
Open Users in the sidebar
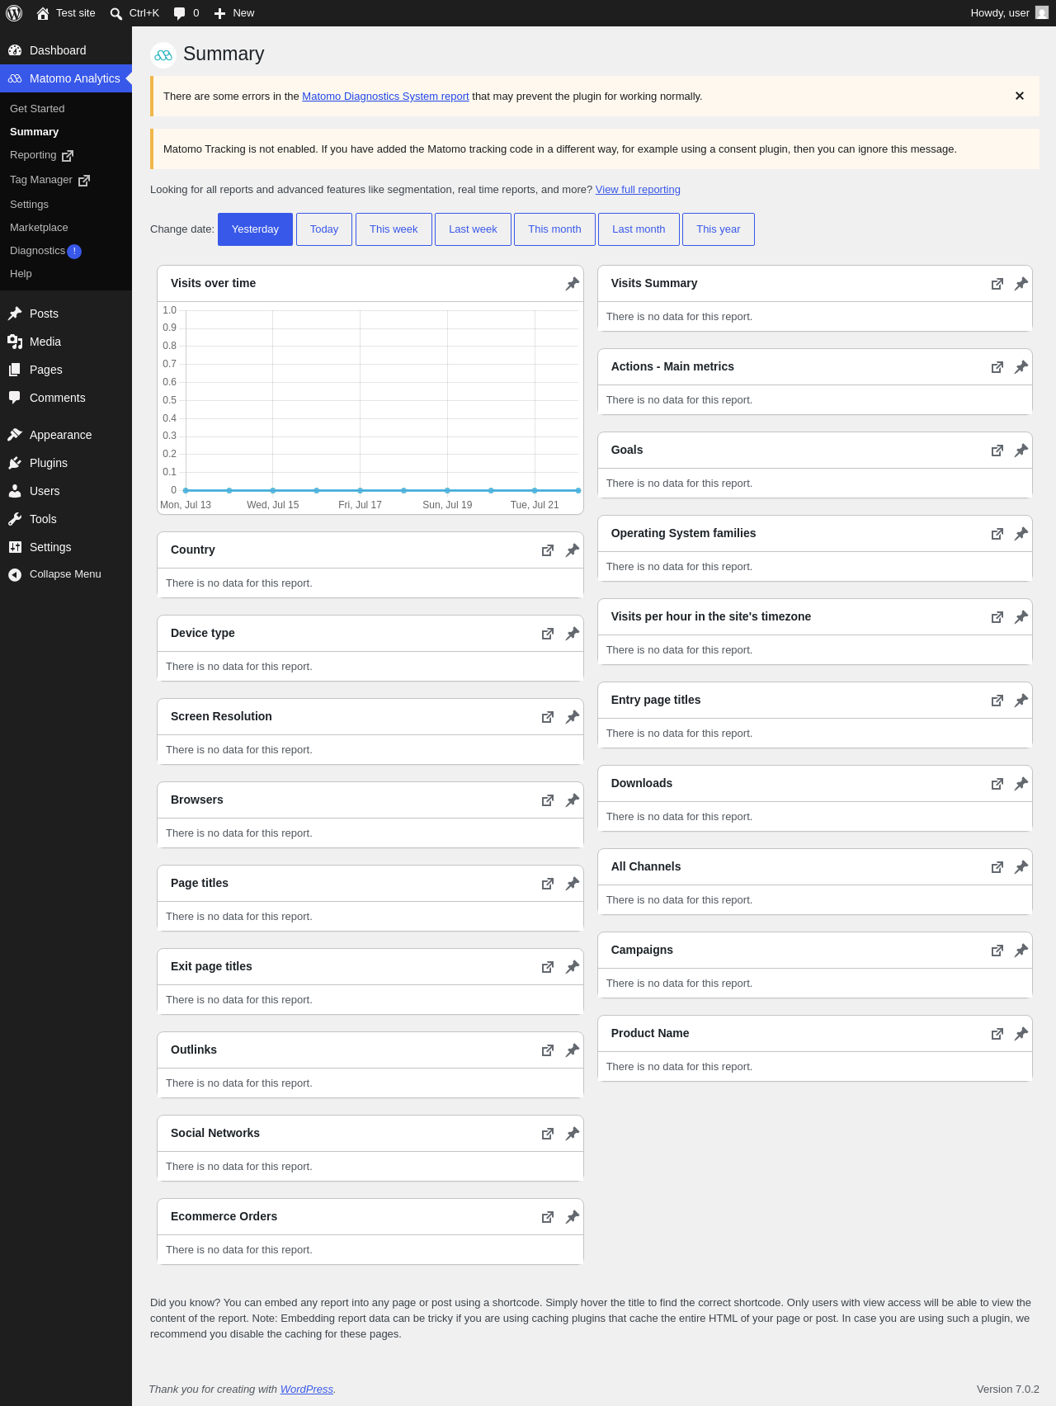pyautogui.click(x=66, y=491)
